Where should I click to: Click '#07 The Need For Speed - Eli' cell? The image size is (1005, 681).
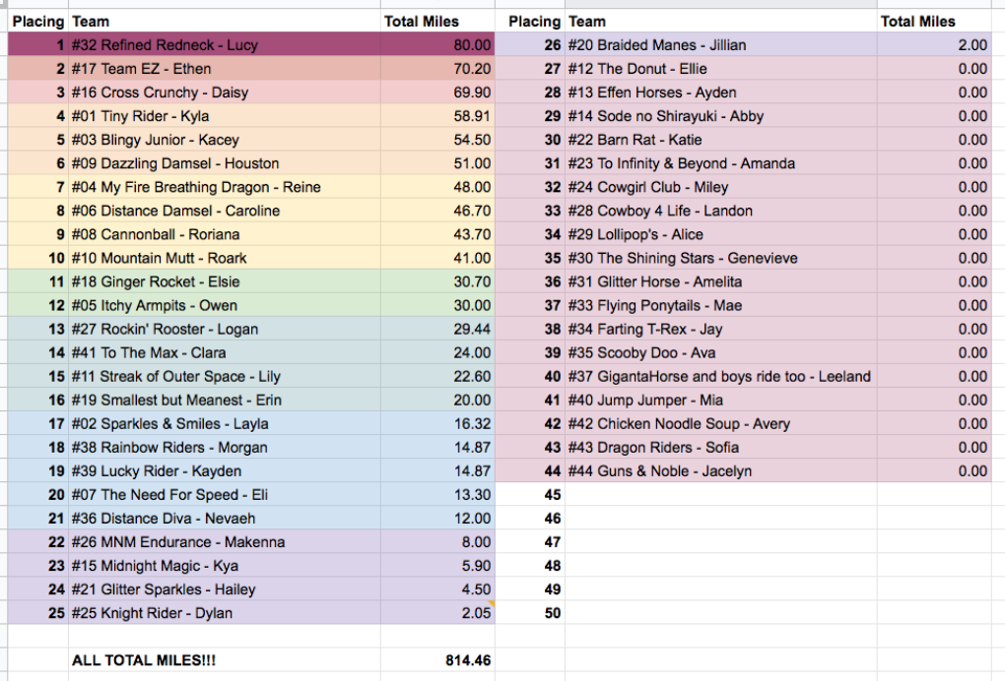(225, 495)
